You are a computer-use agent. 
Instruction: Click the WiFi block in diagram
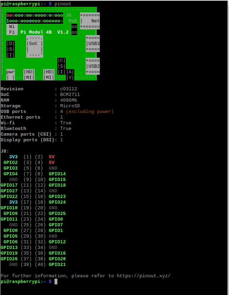point(12,29)
